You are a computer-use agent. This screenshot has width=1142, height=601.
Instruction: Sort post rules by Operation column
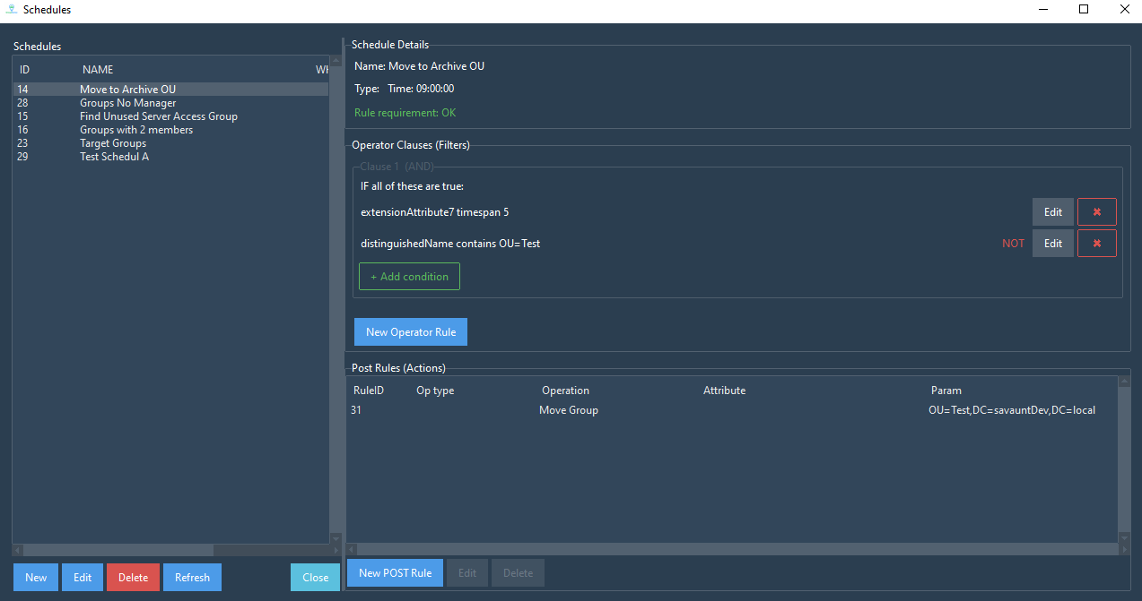(x=565, y=391)
